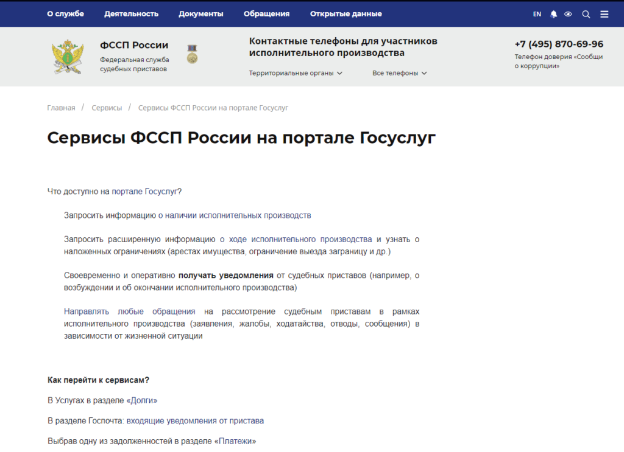624x452 pixels.
Task: Open the «Платежи» section link
Action: [x=237, y=441]
